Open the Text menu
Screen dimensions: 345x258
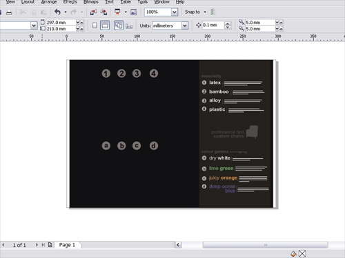pyautogui.click(x=110, y=2)
